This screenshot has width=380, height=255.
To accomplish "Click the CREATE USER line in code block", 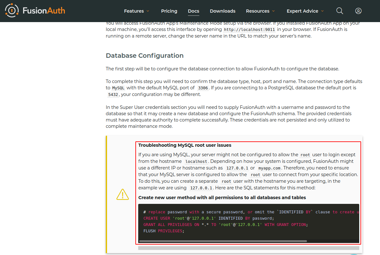I will click(209, 218).
